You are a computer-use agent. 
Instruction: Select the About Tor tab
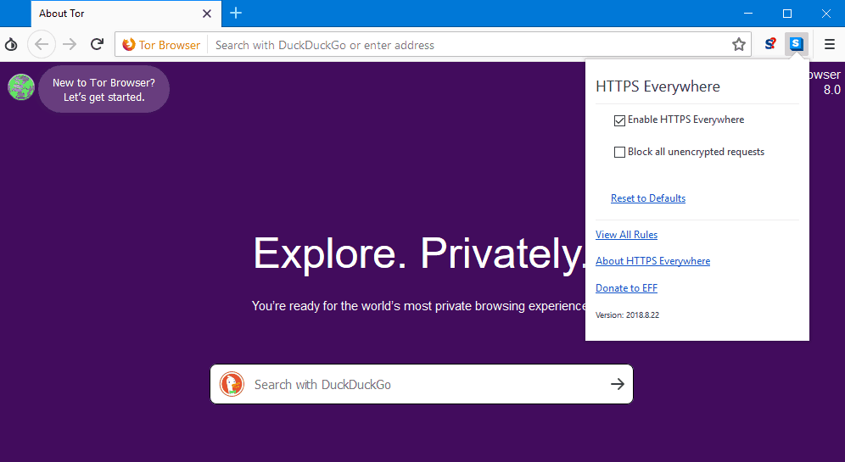click(126, 14)
